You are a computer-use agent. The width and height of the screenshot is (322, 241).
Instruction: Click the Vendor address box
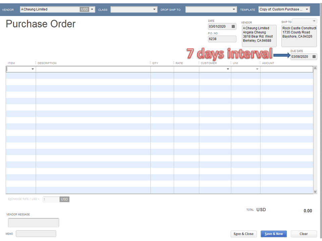click(x=259, y=36)
